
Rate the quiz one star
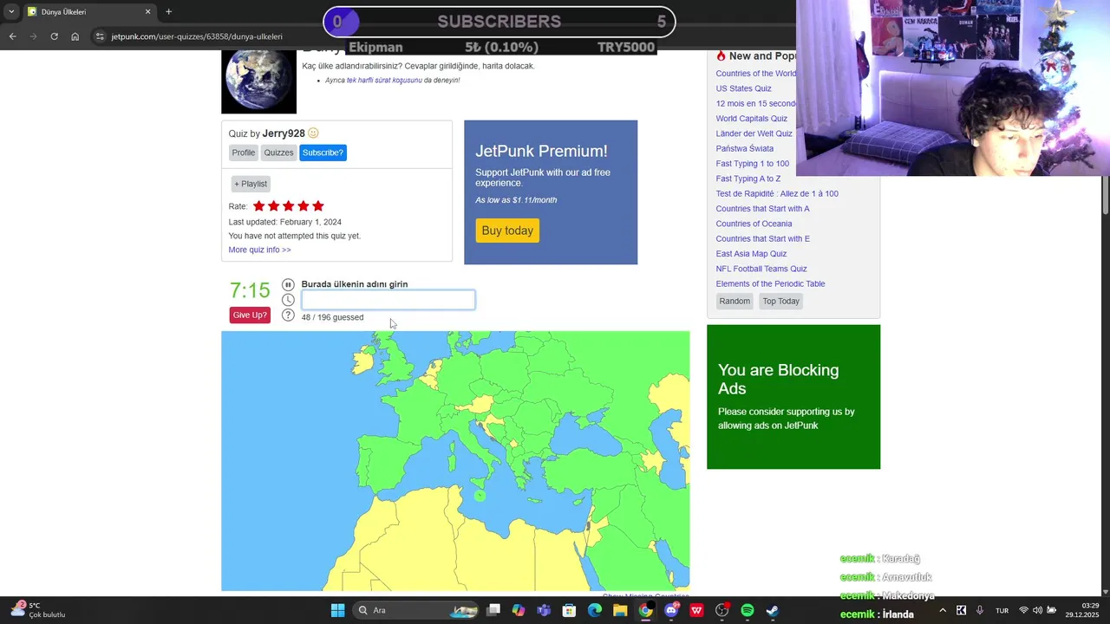(x=258, y=206)
